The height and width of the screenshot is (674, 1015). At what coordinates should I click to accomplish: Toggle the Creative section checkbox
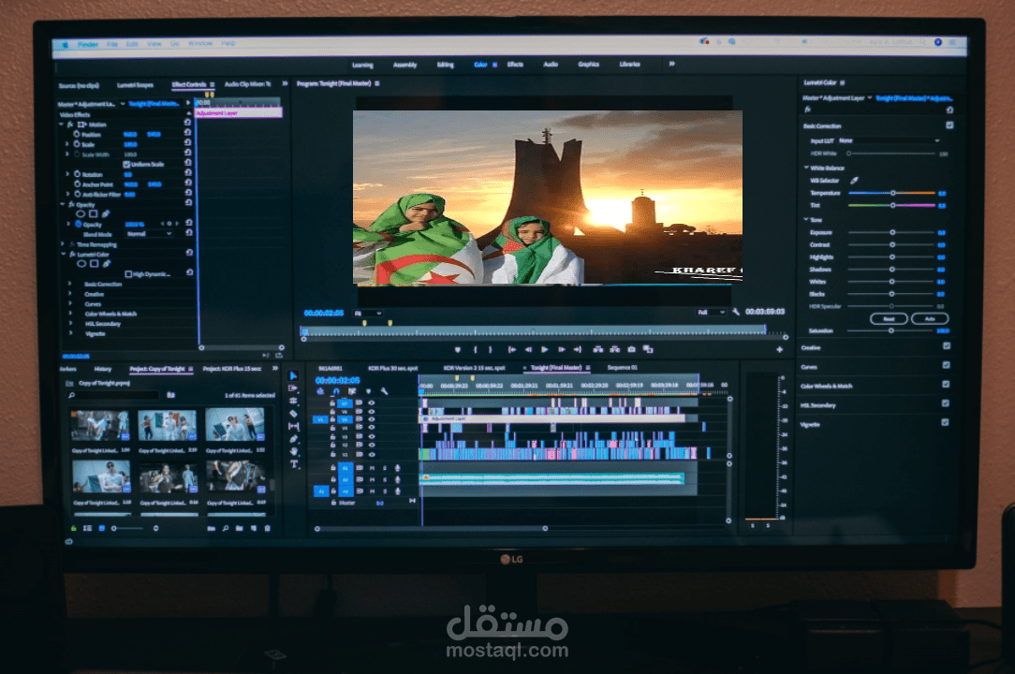[x=947, y=346]
